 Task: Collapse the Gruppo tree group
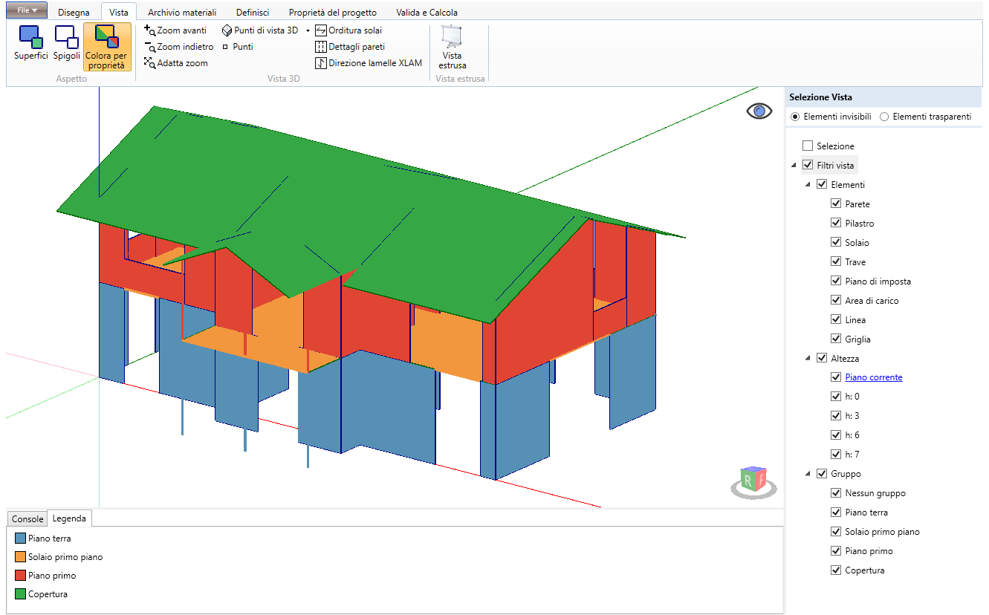[808, 474]
